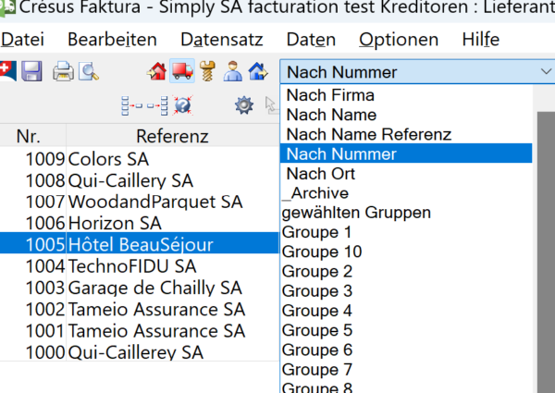Click the Swiss flag new-record icon

click(x=7, y=71)
